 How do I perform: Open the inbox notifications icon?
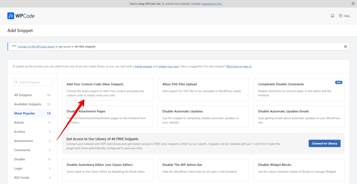point(332,16)
